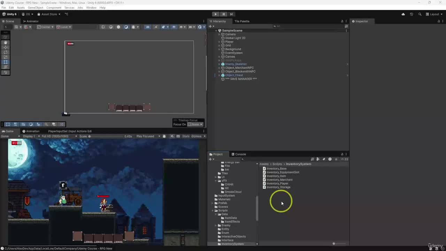This screenshot has width=446, height=251.
Task: Toggle the Hierarchy panel lock
Action: (x=342, y=21)
